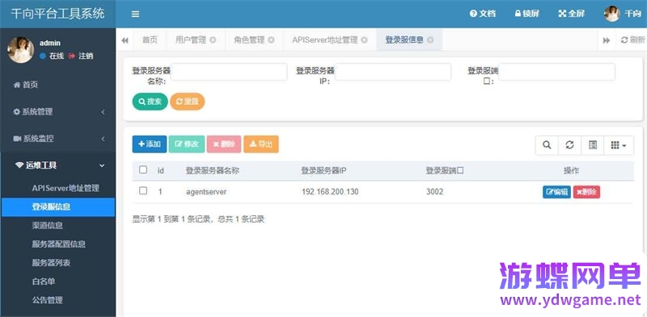Close the 用户管理 tab with its x icon

[x=213, y=40]
